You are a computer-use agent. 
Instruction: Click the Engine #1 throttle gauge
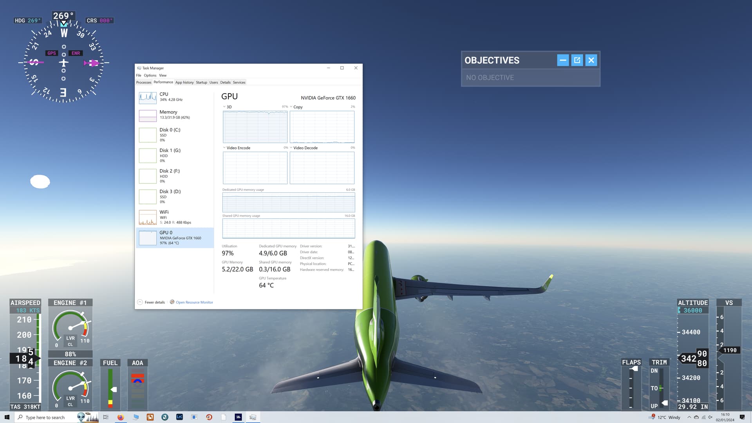pyautogui.click(x=70, y=328)
